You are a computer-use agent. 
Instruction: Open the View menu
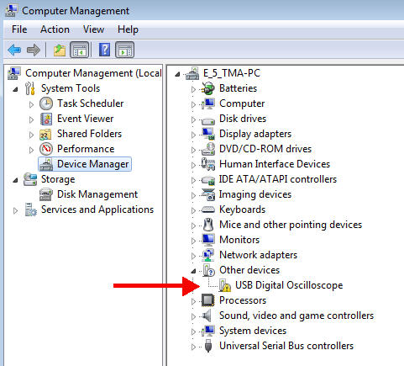pyautogui.click(x=93, y=29)
